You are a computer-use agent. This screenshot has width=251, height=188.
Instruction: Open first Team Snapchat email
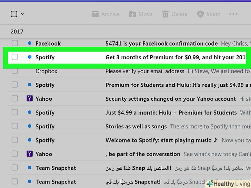tap(138, 168)
